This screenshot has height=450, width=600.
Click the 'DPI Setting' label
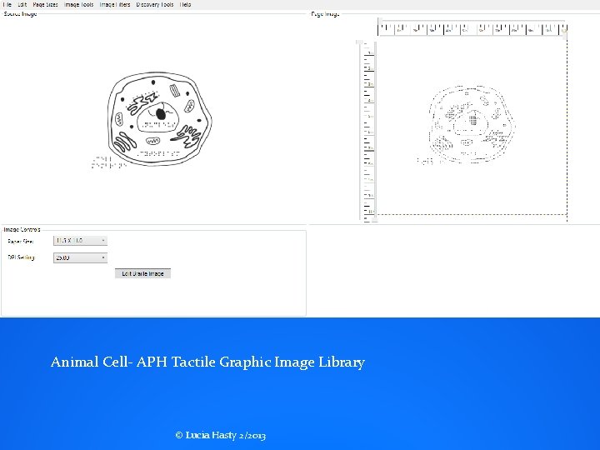tap(22, 257)
